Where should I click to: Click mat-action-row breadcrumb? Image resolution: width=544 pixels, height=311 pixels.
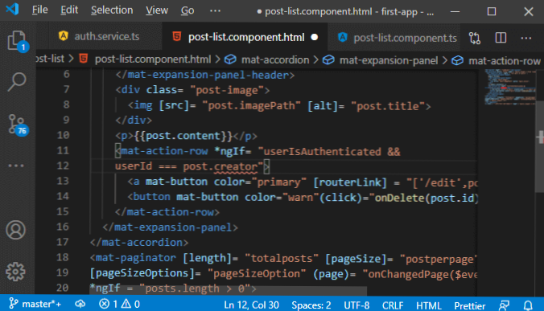(x=504, y=61)
